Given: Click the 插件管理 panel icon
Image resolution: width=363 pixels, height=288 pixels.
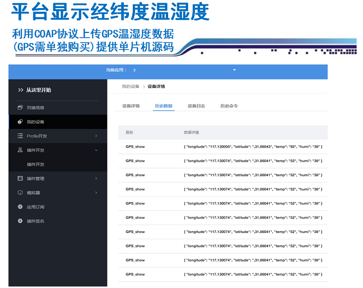Looking at the screenshot, I should pyautogui.click(x=20, y=178).
